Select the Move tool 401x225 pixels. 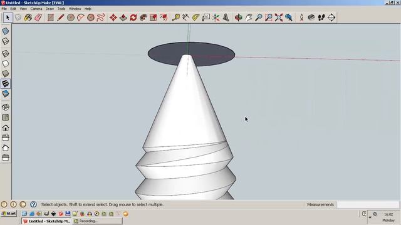[113, 17]
